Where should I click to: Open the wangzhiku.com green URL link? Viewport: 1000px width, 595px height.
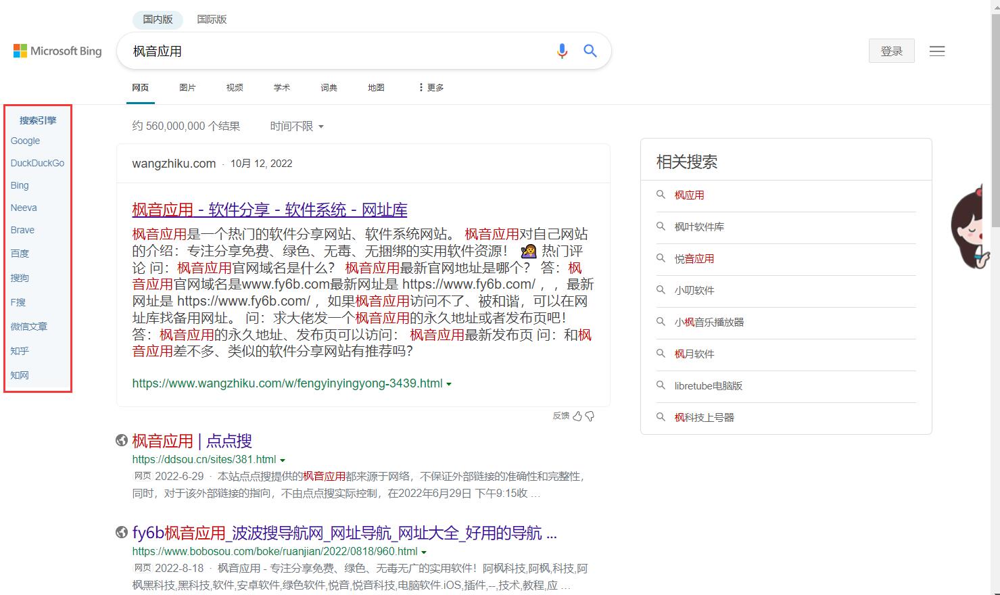click(x=287, y=383)
